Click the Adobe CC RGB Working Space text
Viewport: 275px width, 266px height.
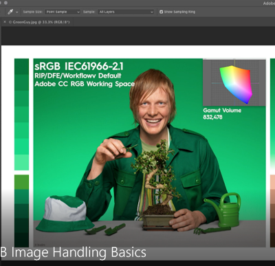coord(85,84)
